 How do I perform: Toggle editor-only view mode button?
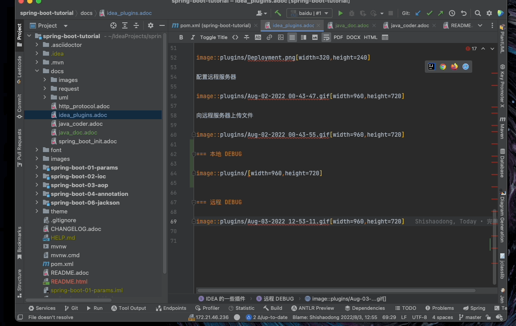292,37
